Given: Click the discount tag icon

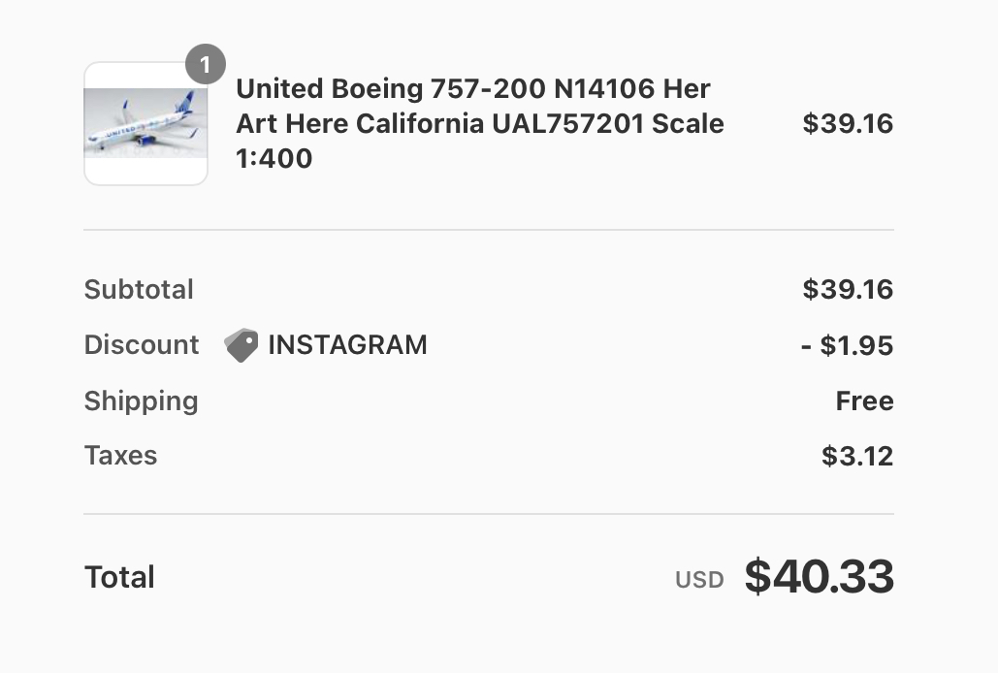Looking at the screenshot, I should (x=241, y=345).
